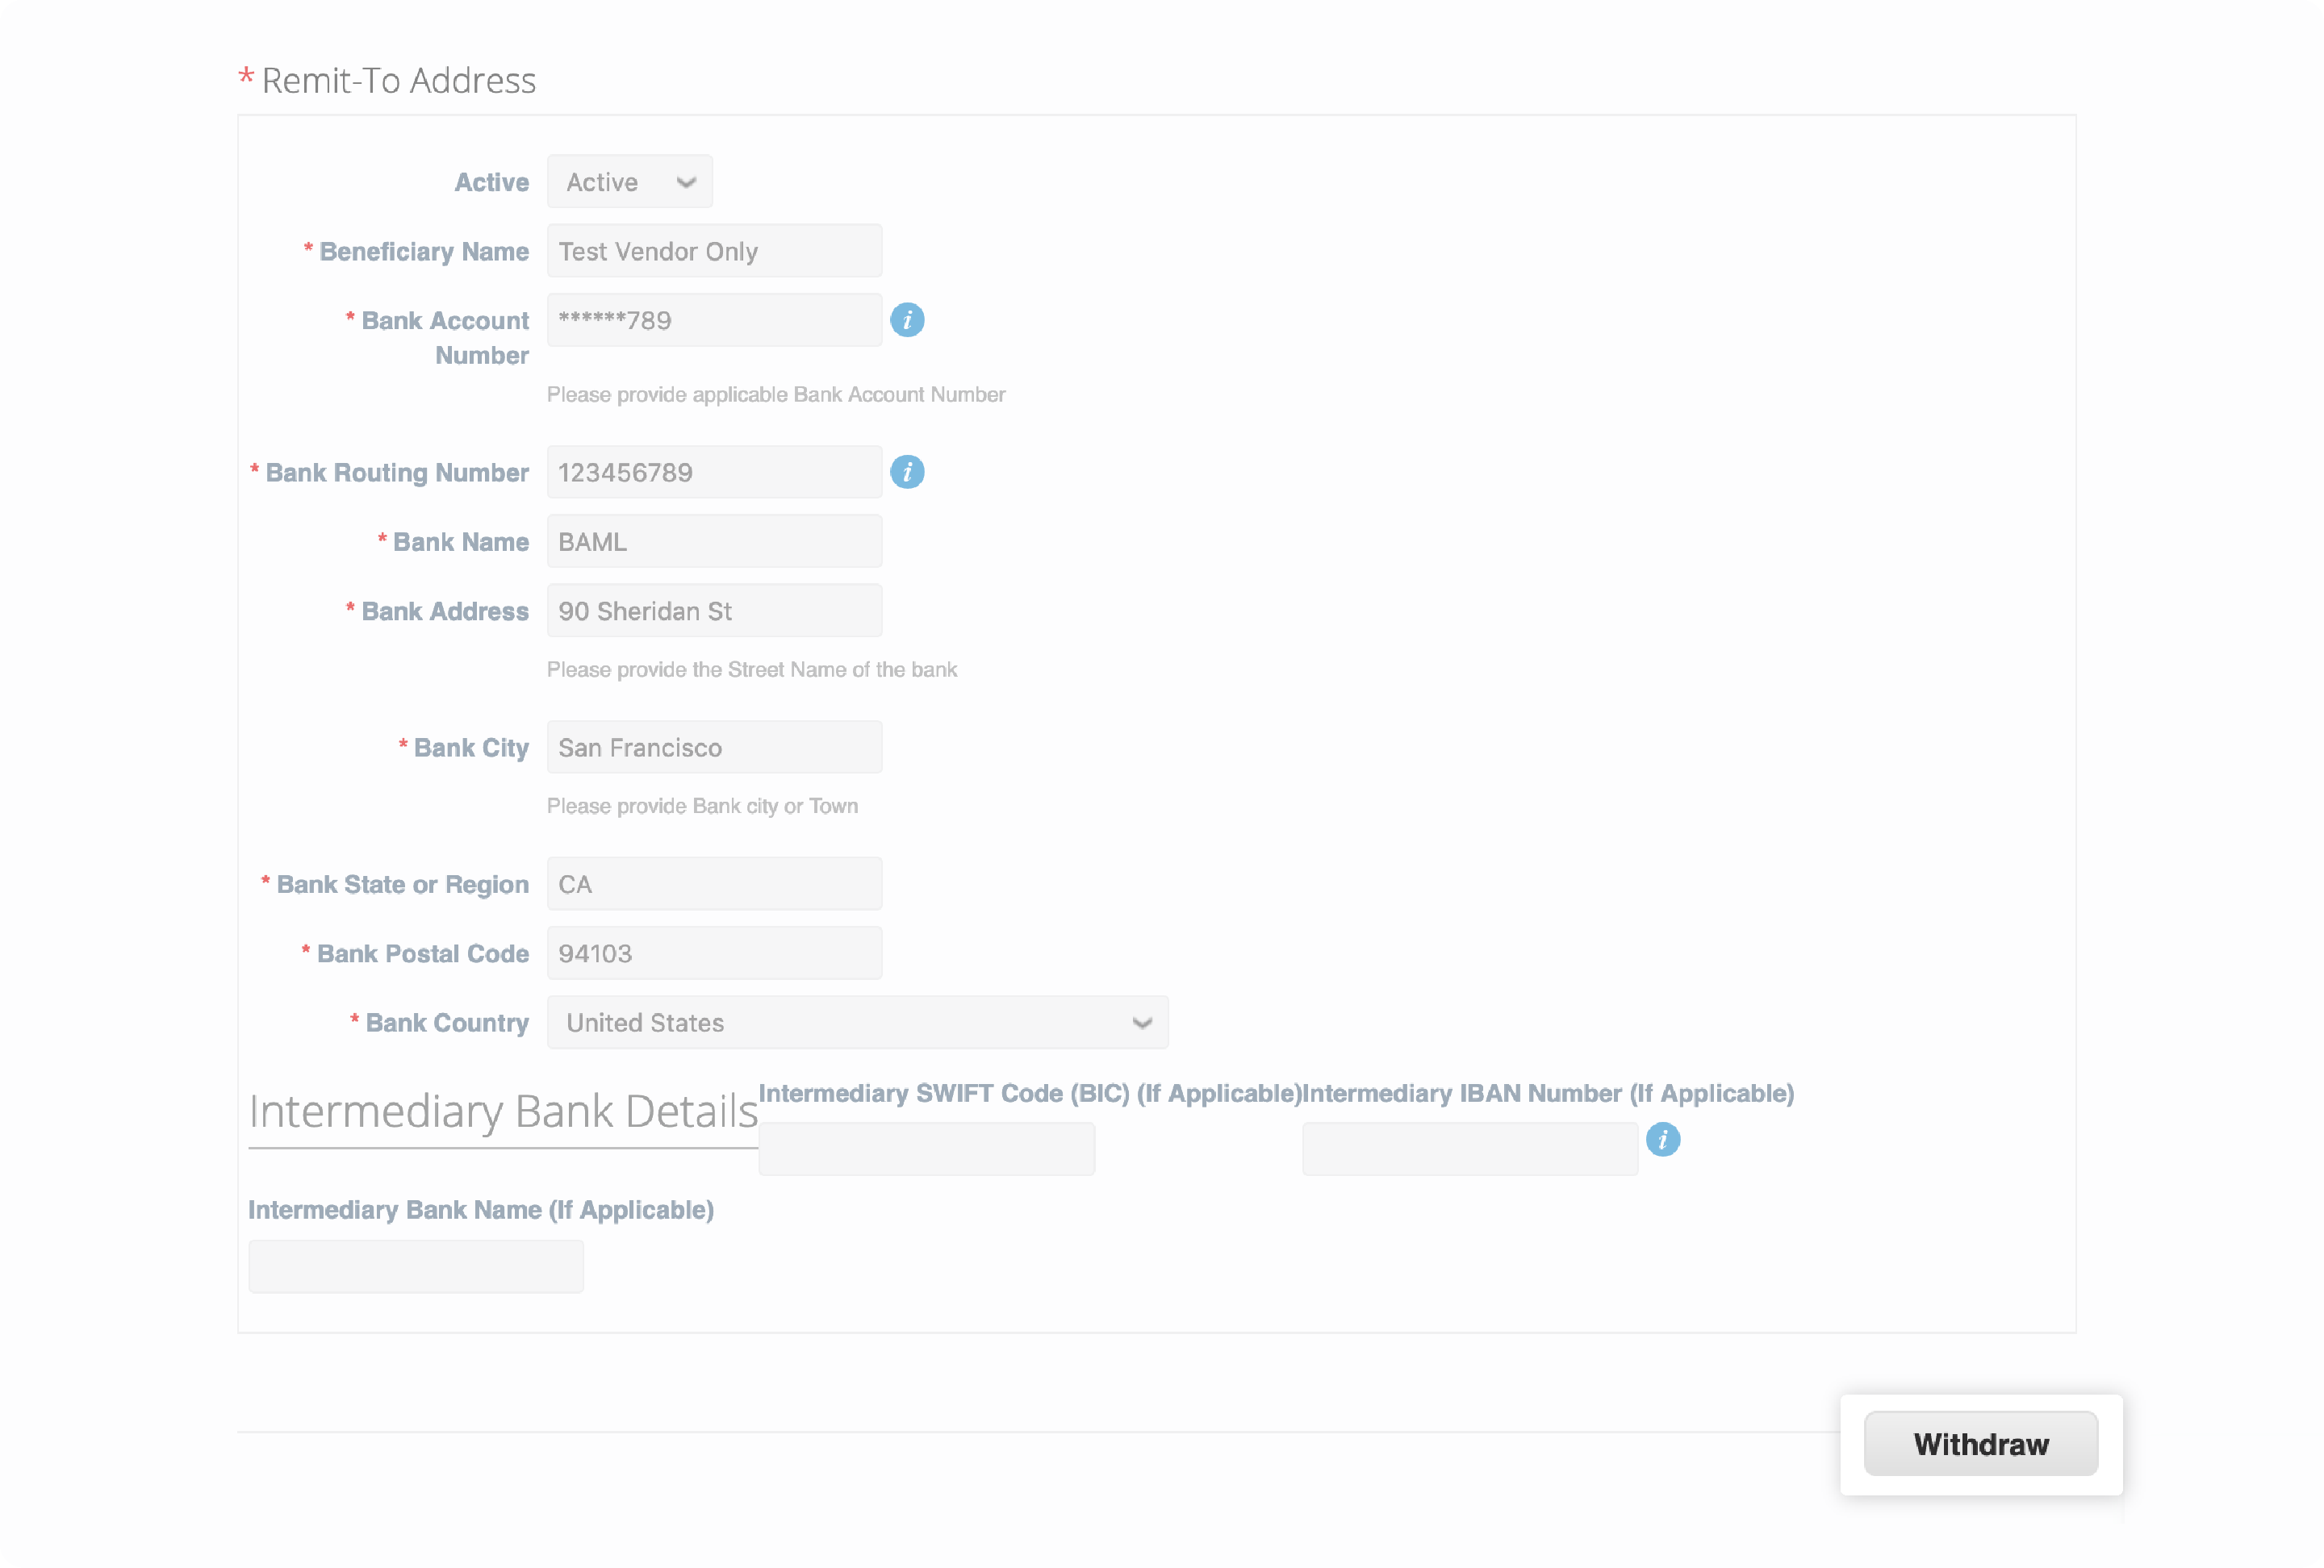The width and height of the screenshot is (2324, 1568).
Task: Open the Bank Country dropdown
Action: pos(857,1023)
